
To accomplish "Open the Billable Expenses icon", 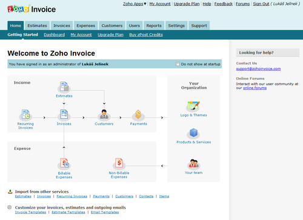I will [64, 163].
